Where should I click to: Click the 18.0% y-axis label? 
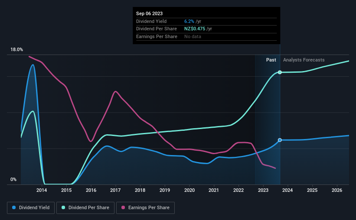coord(16,50)
